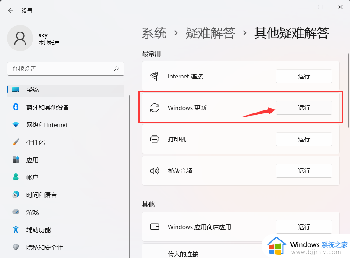Click the 播放音频 label
The width and height of the screenshot is (350, 258).
(x=180, y=171)
